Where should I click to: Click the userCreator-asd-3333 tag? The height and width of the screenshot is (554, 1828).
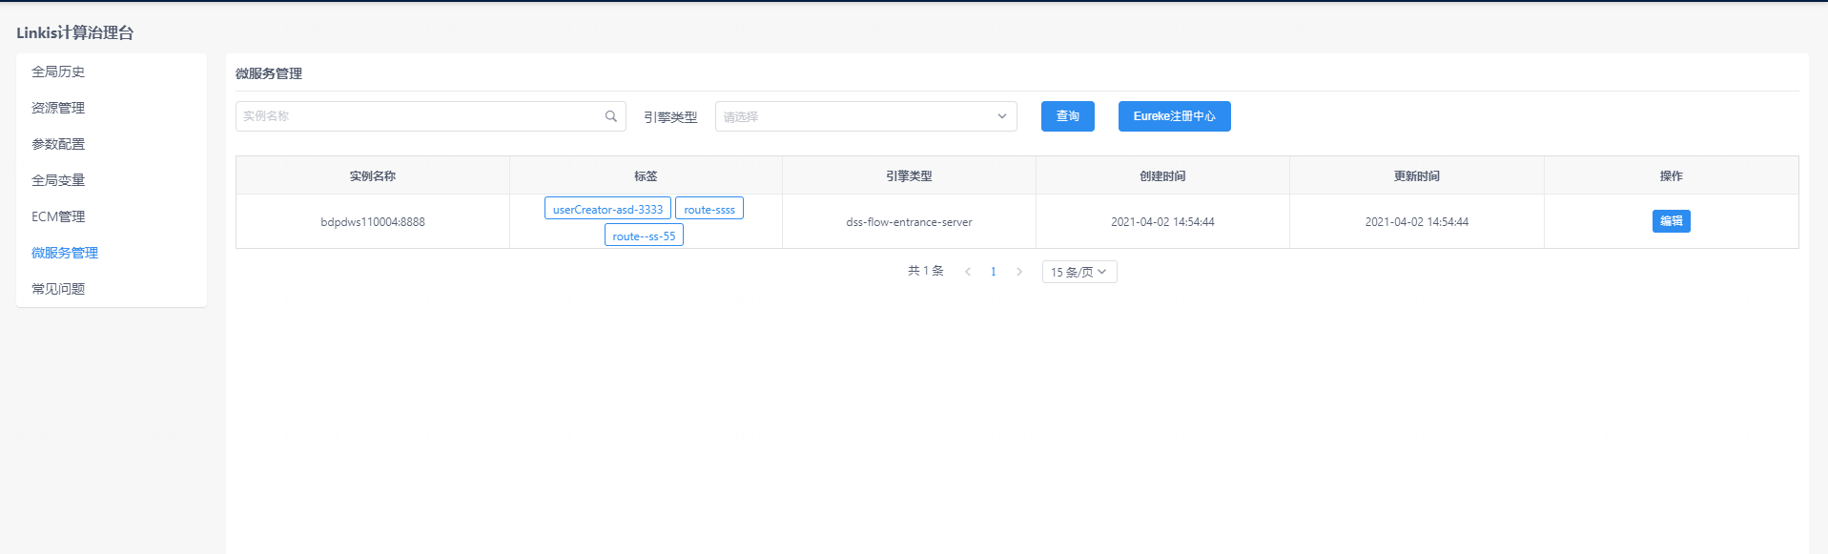(x=607, y=209)
